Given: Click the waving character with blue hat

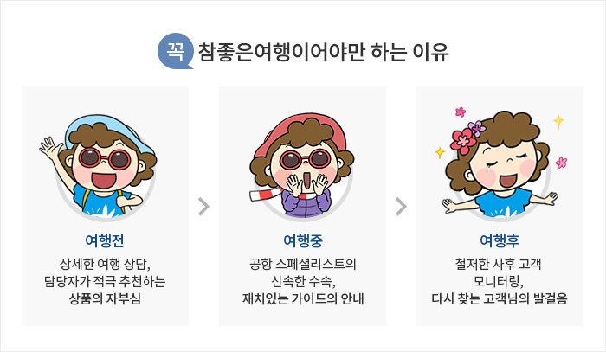Looking at the screenshot, I should (98, 166).
